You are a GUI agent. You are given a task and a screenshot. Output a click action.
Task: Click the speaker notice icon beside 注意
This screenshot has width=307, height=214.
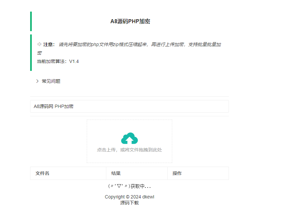click(x=39, y=44)
